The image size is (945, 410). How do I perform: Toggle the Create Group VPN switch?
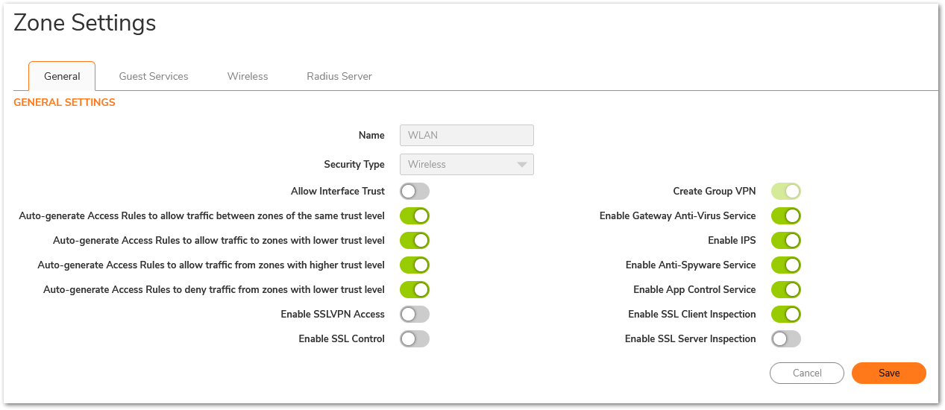pyautogui.click(x=785, y=192)
